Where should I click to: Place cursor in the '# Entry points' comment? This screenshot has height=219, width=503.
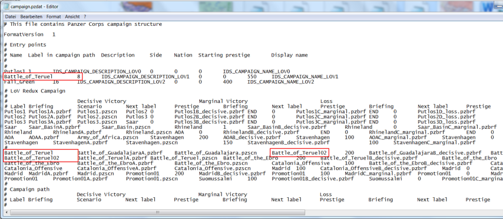tap(25, 45)
